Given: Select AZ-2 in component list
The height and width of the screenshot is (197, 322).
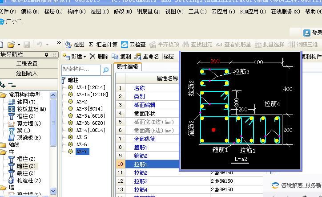Looking at the screenshot, I should pyautogui.click(x=81, y=102).
